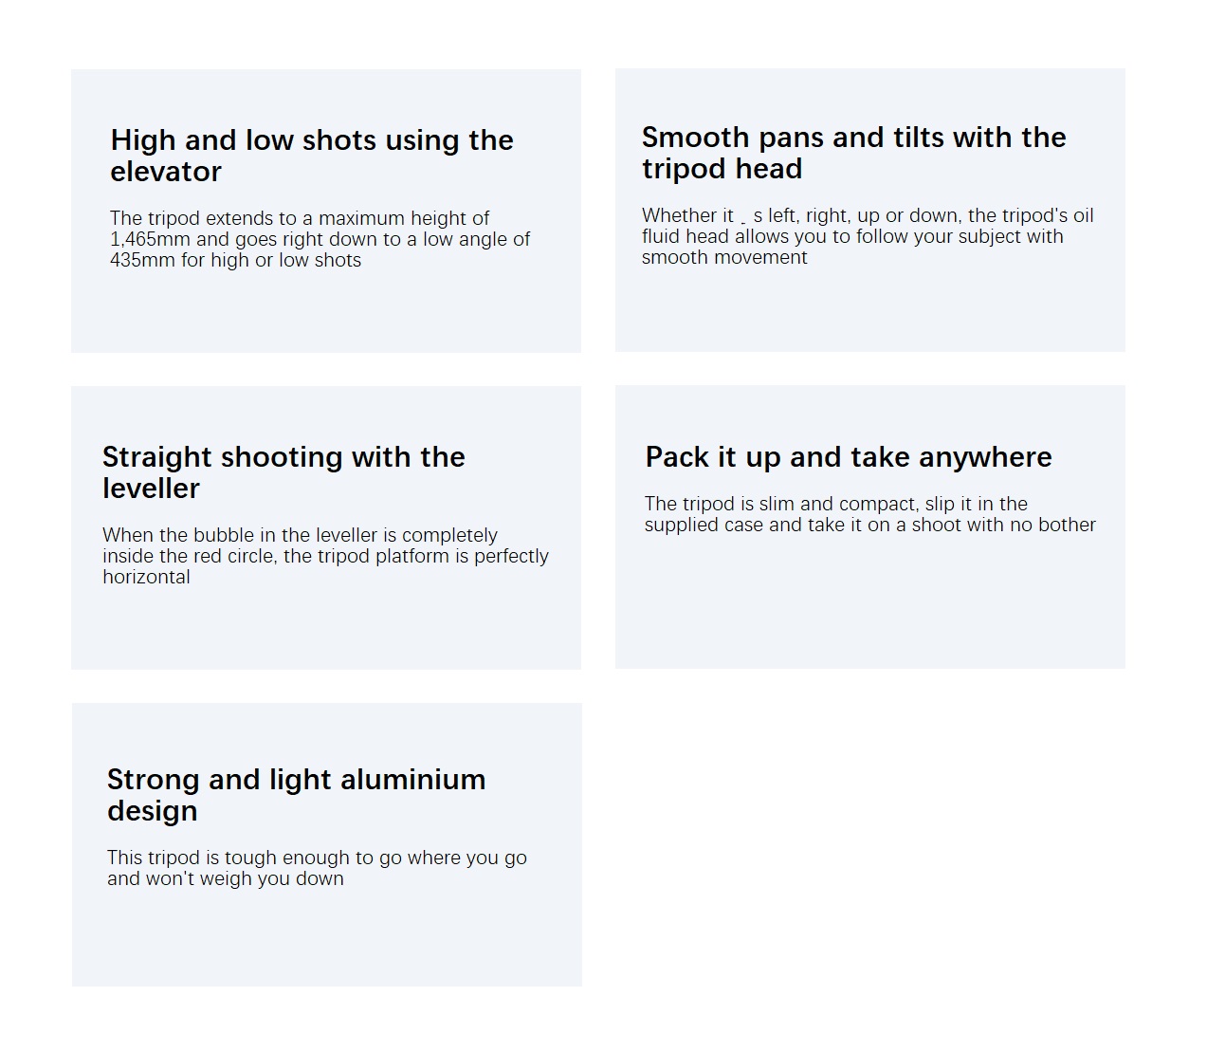Click 'smooth movement' text in tripod head card
The image size is (1207, 1052).
(724, 257)
